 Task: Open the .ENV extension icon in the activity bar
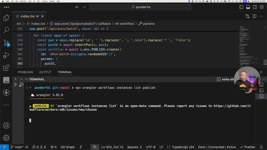click(6, 80)
